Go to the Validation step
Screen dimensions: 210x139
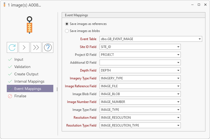(22, 67)
